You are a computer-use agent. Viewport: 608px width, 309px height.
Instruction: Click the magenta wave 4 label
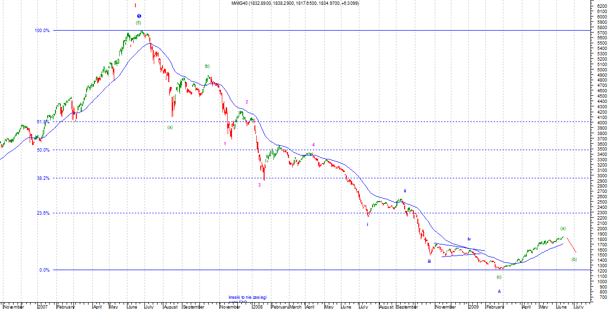click(313, 145)
